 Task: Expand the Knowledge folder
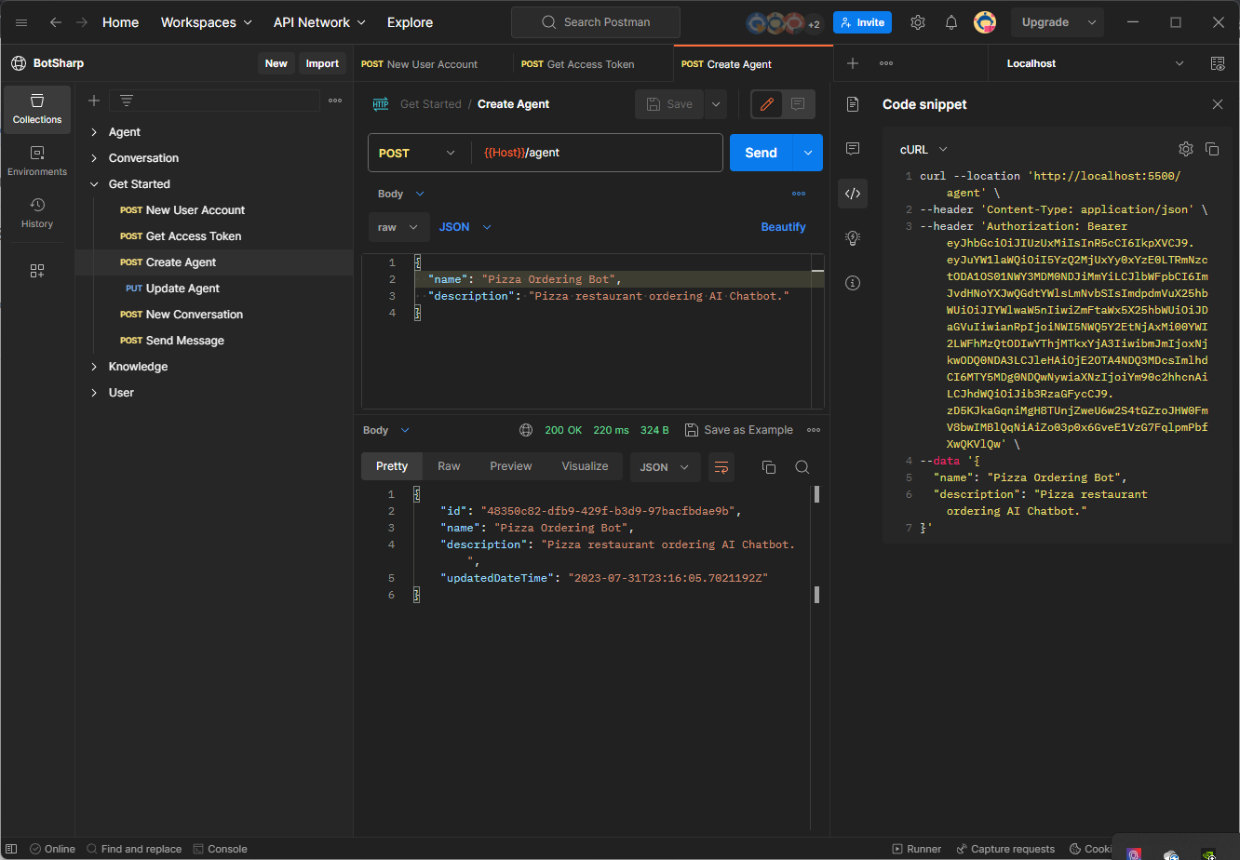pos(94,367)
